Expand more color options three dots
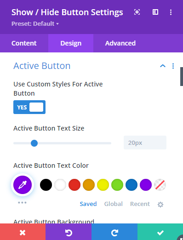 pyautogui.click(x=22, y=203)
